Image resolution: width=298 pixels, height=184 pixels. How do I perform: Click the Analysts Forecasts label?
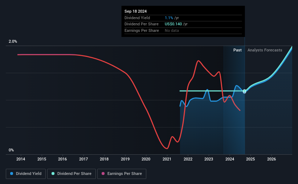(265, 50)
